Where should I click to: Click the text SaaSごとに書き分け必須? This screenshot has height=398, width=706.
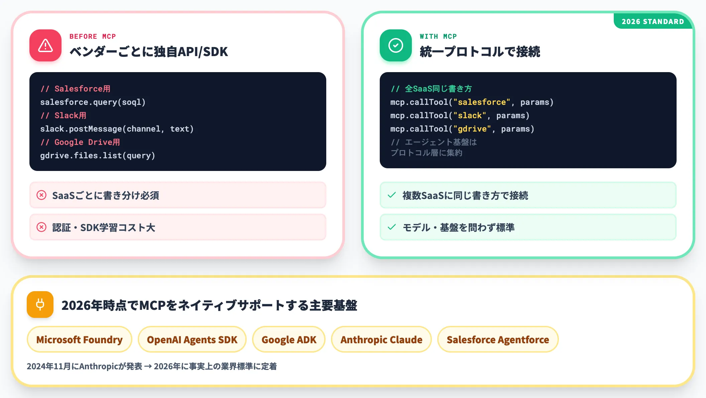click(x=106, y=195)
